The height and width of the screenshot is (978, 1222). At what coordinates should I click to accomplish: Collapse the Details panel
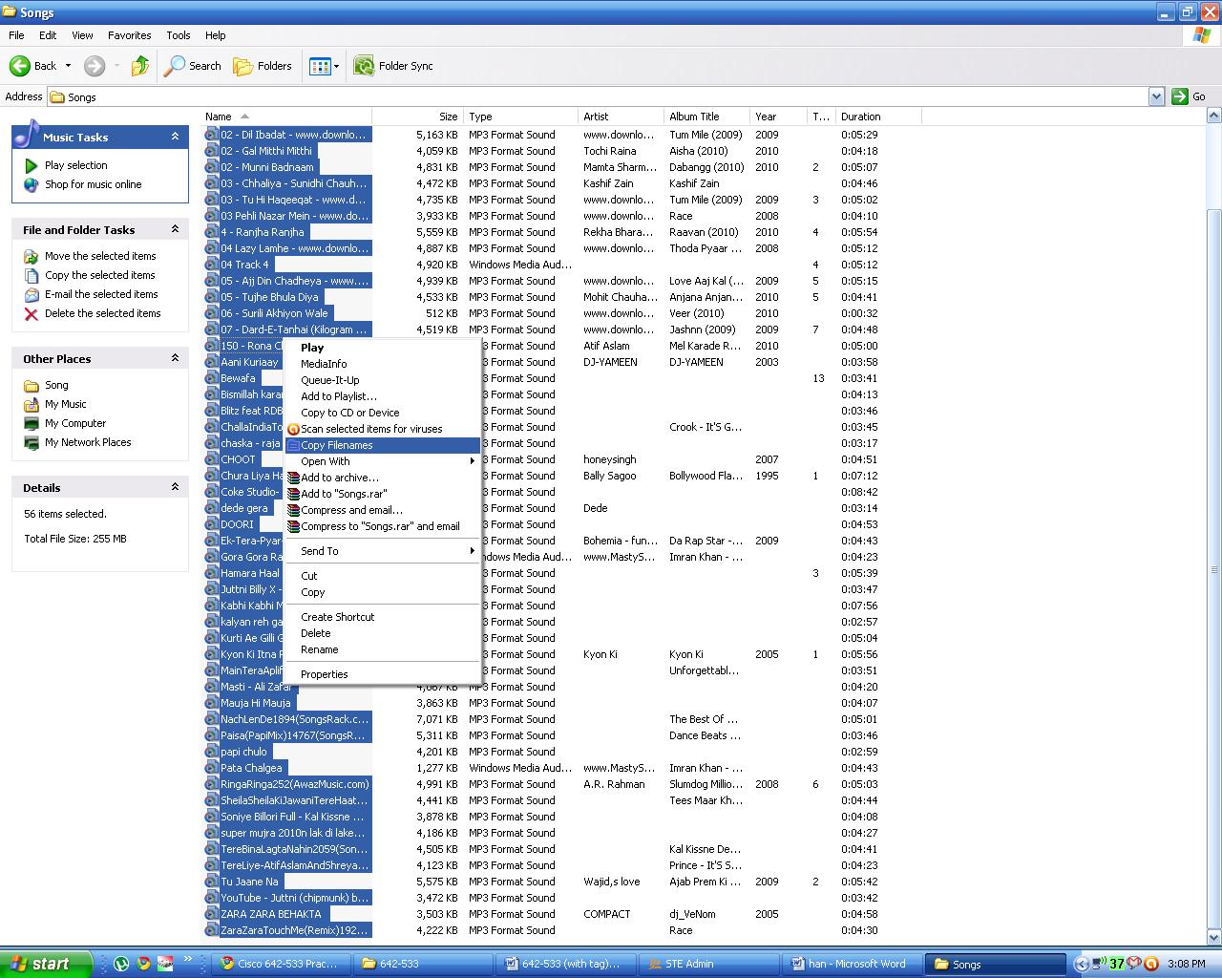(x=175, y=487)
